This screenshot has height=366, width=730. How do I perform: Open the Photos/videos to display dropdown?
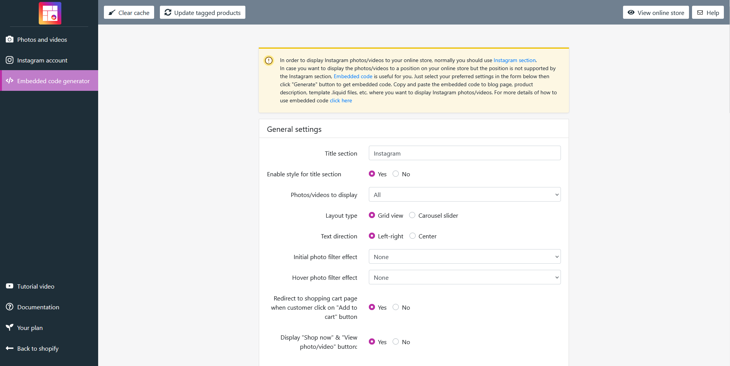[x=464, y=195]
